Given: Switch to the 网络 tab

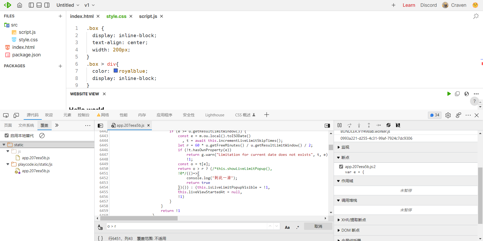Looking at the screenshot, I should click(x=103, y=115).
